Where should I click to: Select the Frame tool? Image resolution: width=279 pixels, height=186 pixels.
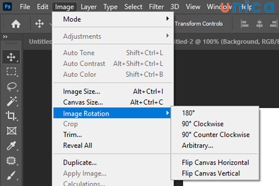click(x=11, y=131)
